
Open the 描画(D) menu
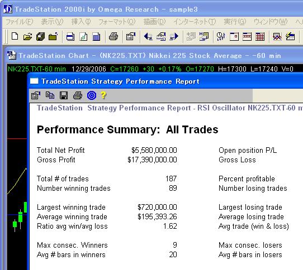[154, 22]
